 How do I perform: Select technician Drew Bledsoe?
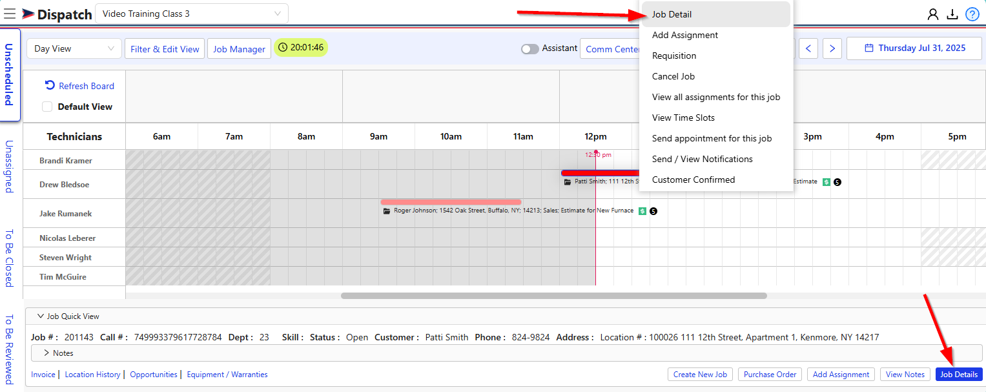(65, 185)
